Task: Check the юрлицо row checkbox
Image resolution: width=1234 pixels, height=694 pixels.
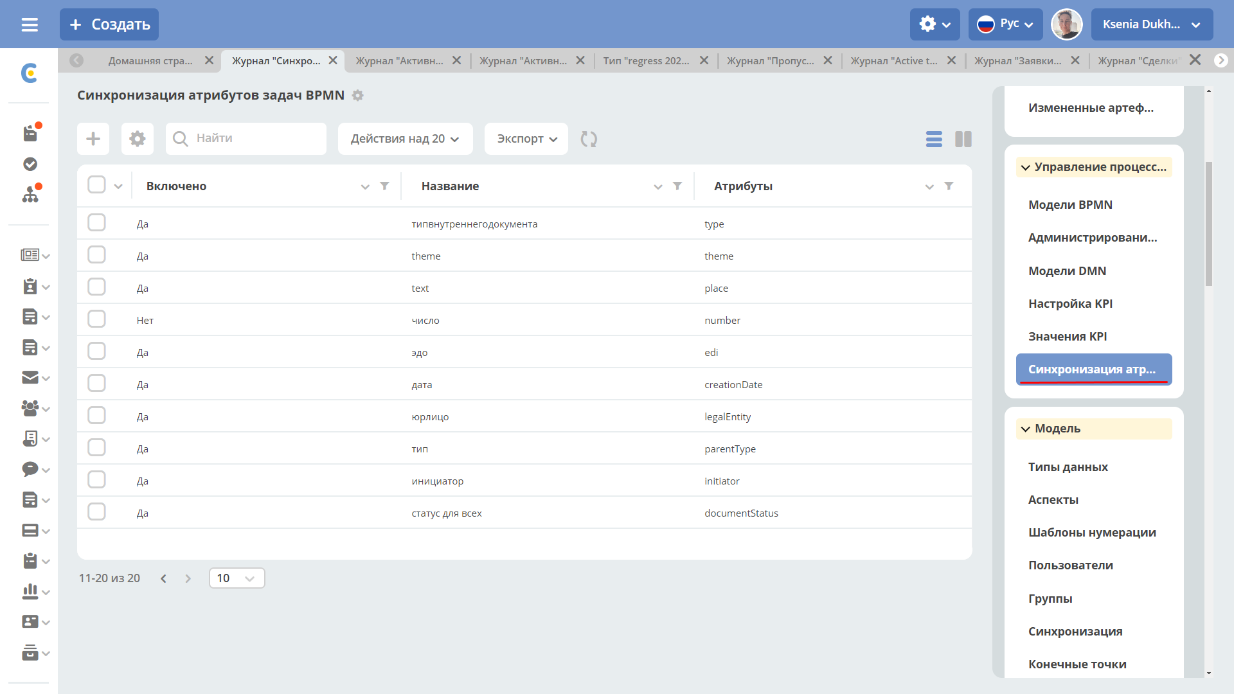Action: tap(96, 416)
